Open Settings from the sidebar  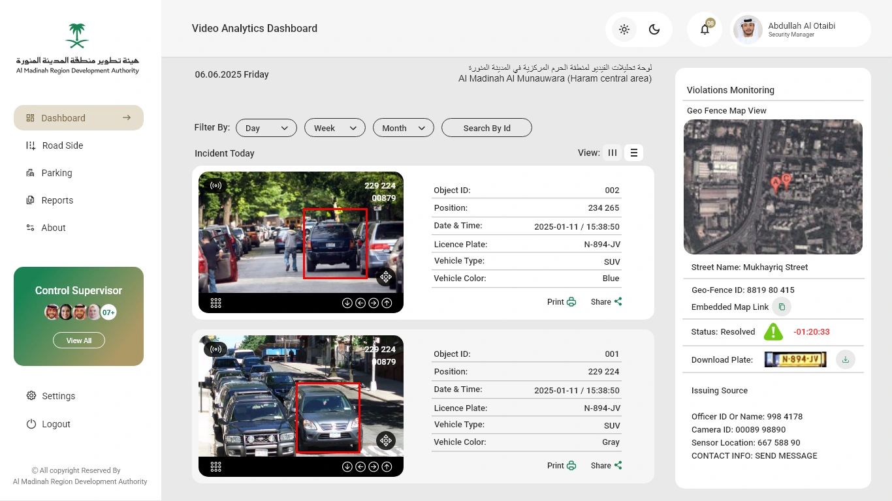[x=50, y=396]
